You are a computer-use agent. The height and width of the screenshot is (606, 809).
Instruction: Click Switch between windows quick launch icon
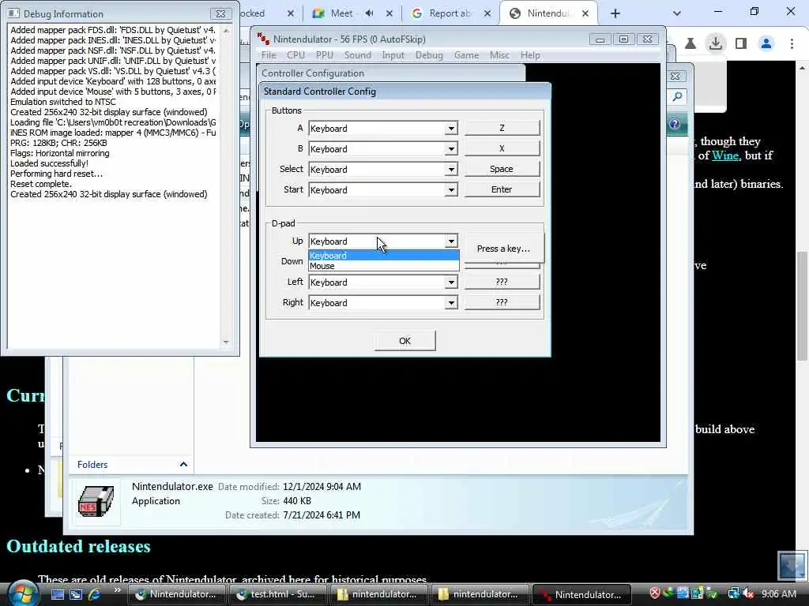point(76,594)
